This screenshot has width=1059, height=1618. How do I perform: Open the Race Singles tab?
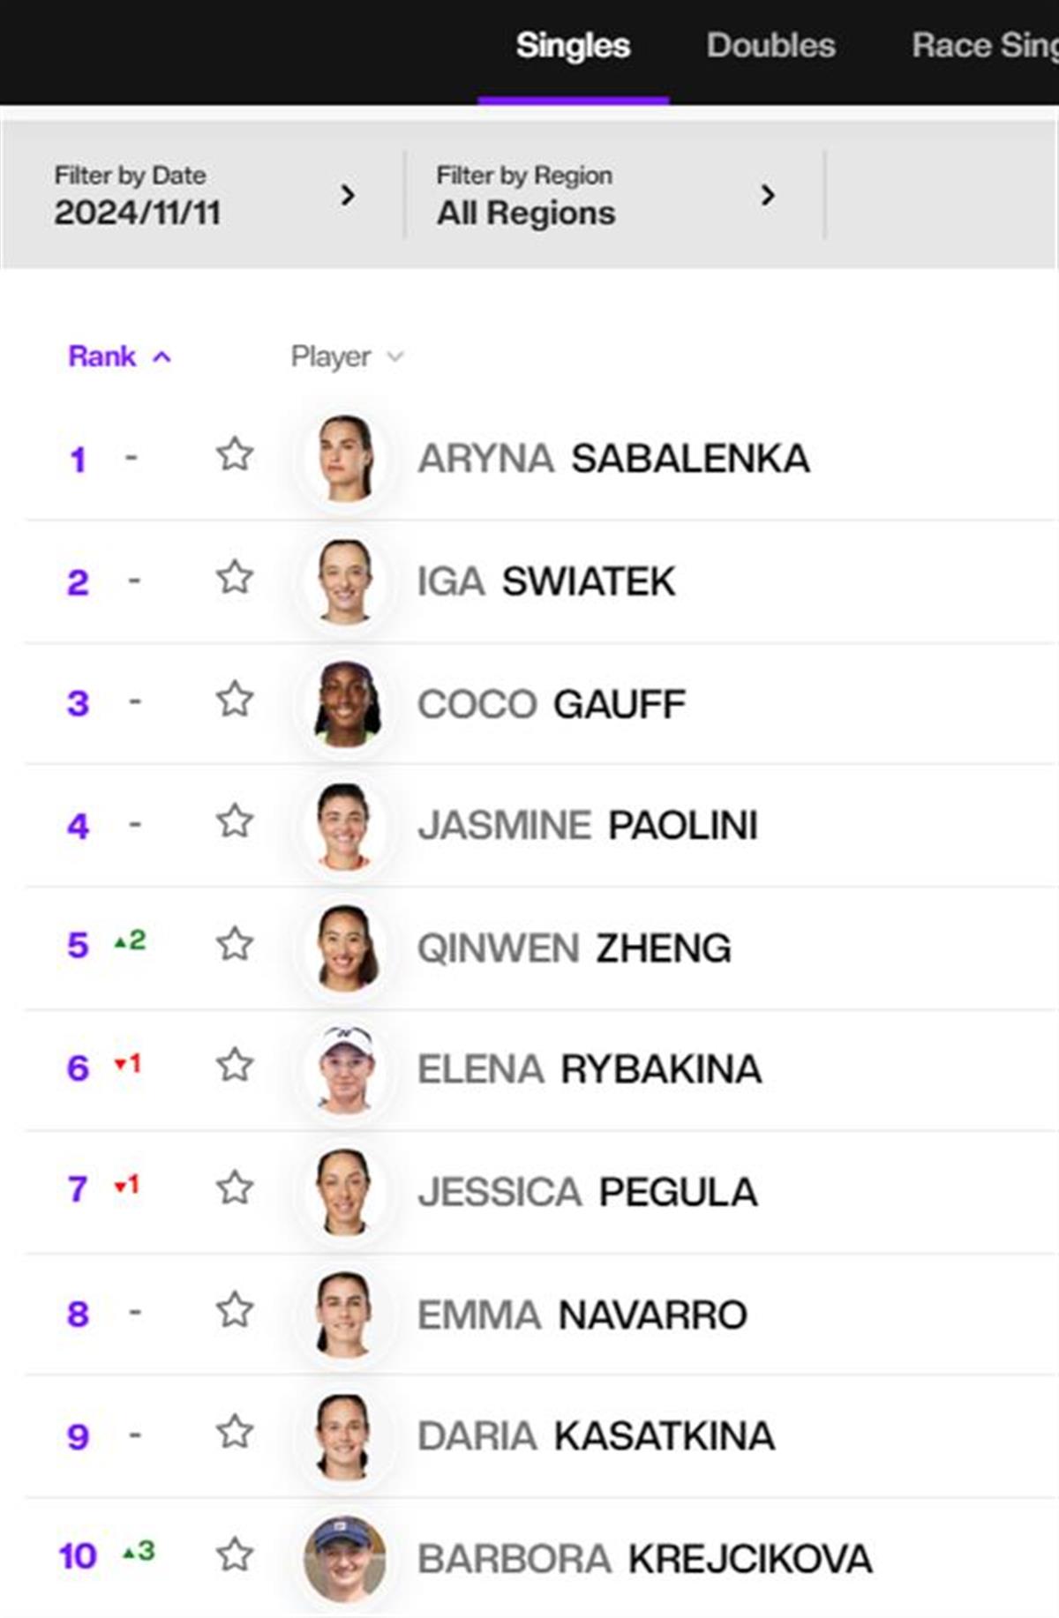pyautogui.click(x=984, y=46)
